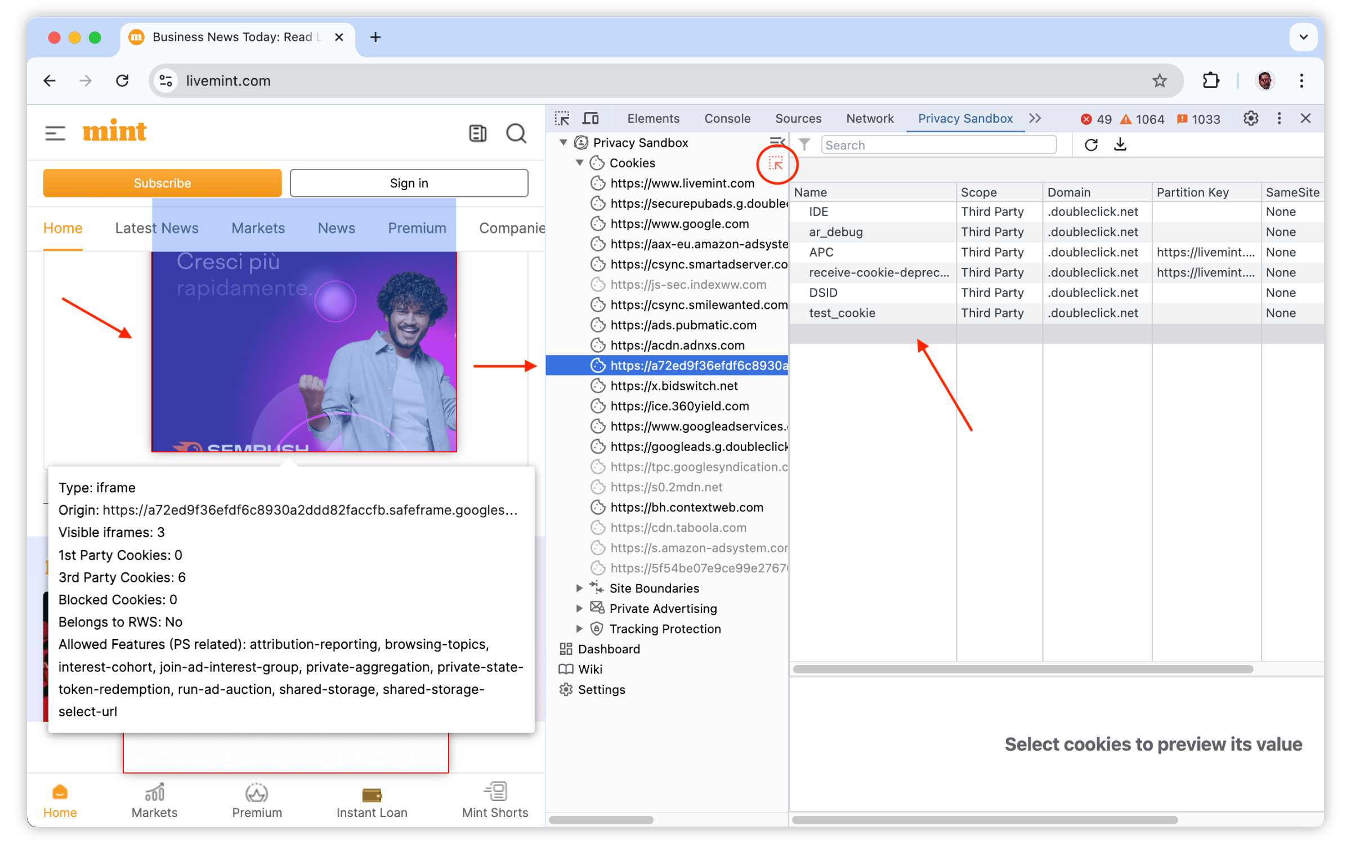Open DevTools settings gear
The height and width of the screenshot is (844, 1351).
[x=1250, y=119]
